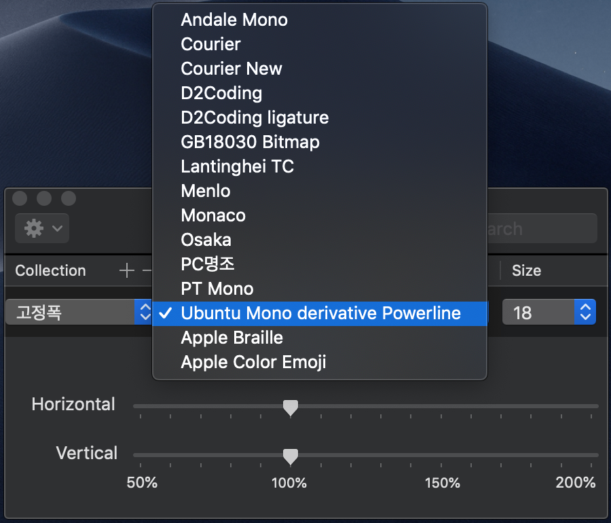The height and width of the screenshot is (523, 611).
Task: Pick Lantinghei TC font
Action: coord(320,166)
